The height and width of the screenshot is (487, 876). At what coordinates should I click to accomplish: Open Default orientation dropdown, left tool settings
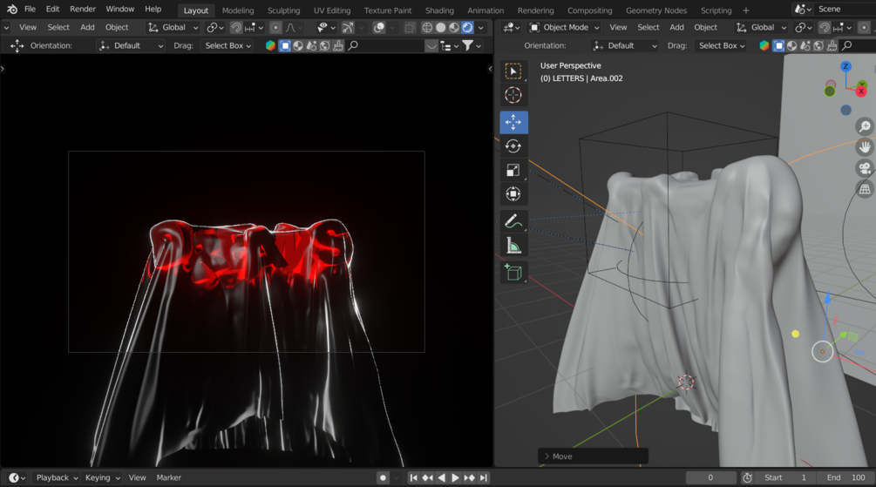pos(131,46)
